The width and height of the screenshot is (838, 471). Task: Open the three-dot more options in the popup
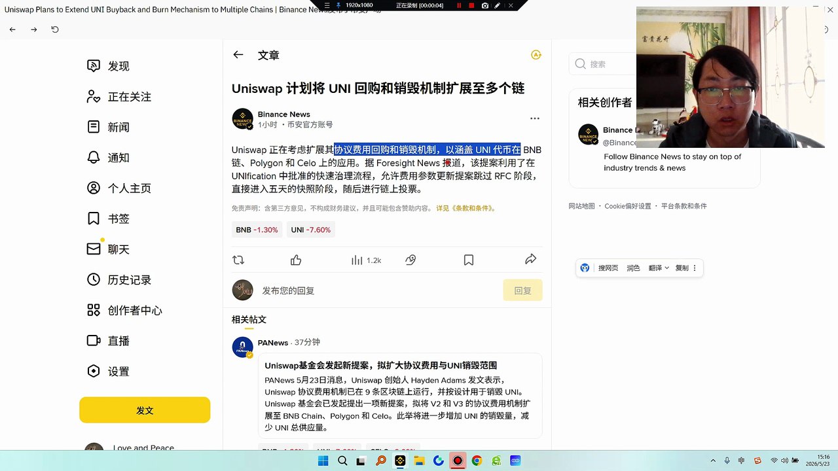pos(695,268)
